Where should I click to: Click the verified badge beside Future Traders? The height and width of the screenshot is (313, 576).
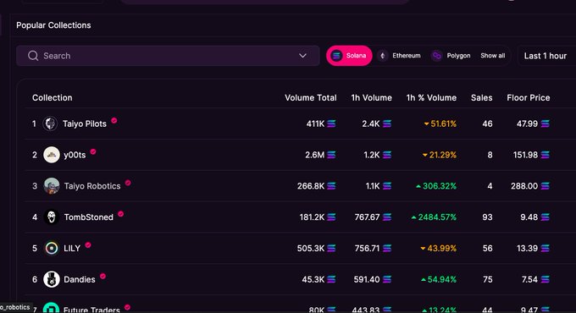pyautogui.click(x=127, y=307)
